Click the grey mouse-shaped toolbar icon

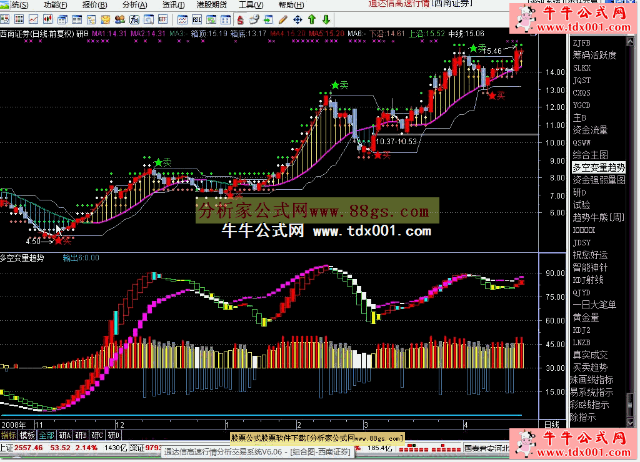254,19
